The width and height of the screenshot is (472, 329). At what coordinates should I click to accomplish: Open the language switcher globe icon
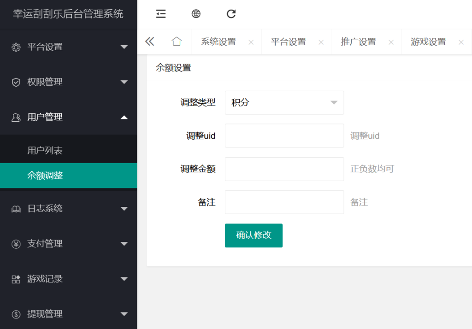195,14
